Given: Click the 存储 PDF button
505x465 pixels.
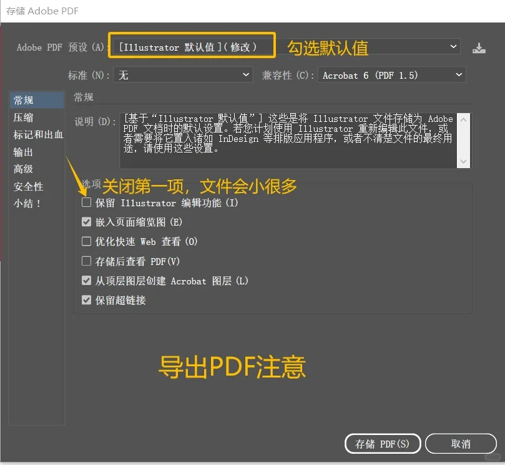Looking at the screenshot, I should [x=382, y=444].
